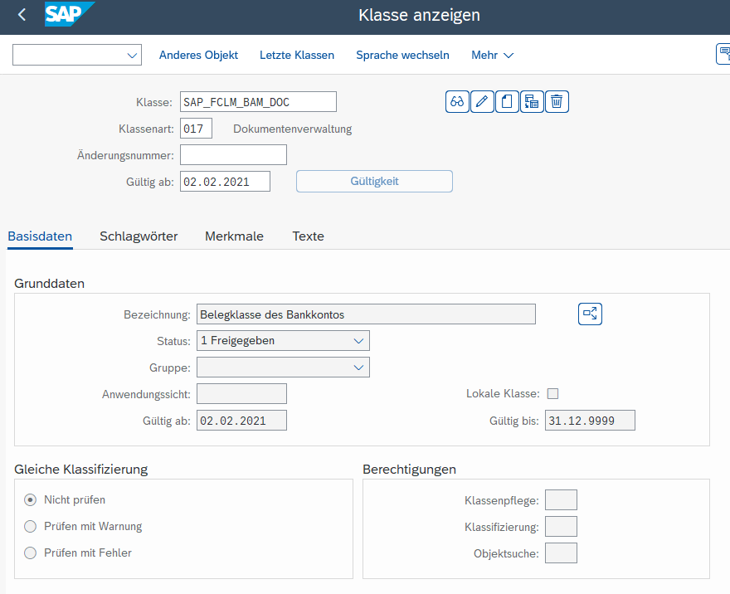
Task: Click the pencil edit icon
Action: pyautogui.click(x=482, y=102)
